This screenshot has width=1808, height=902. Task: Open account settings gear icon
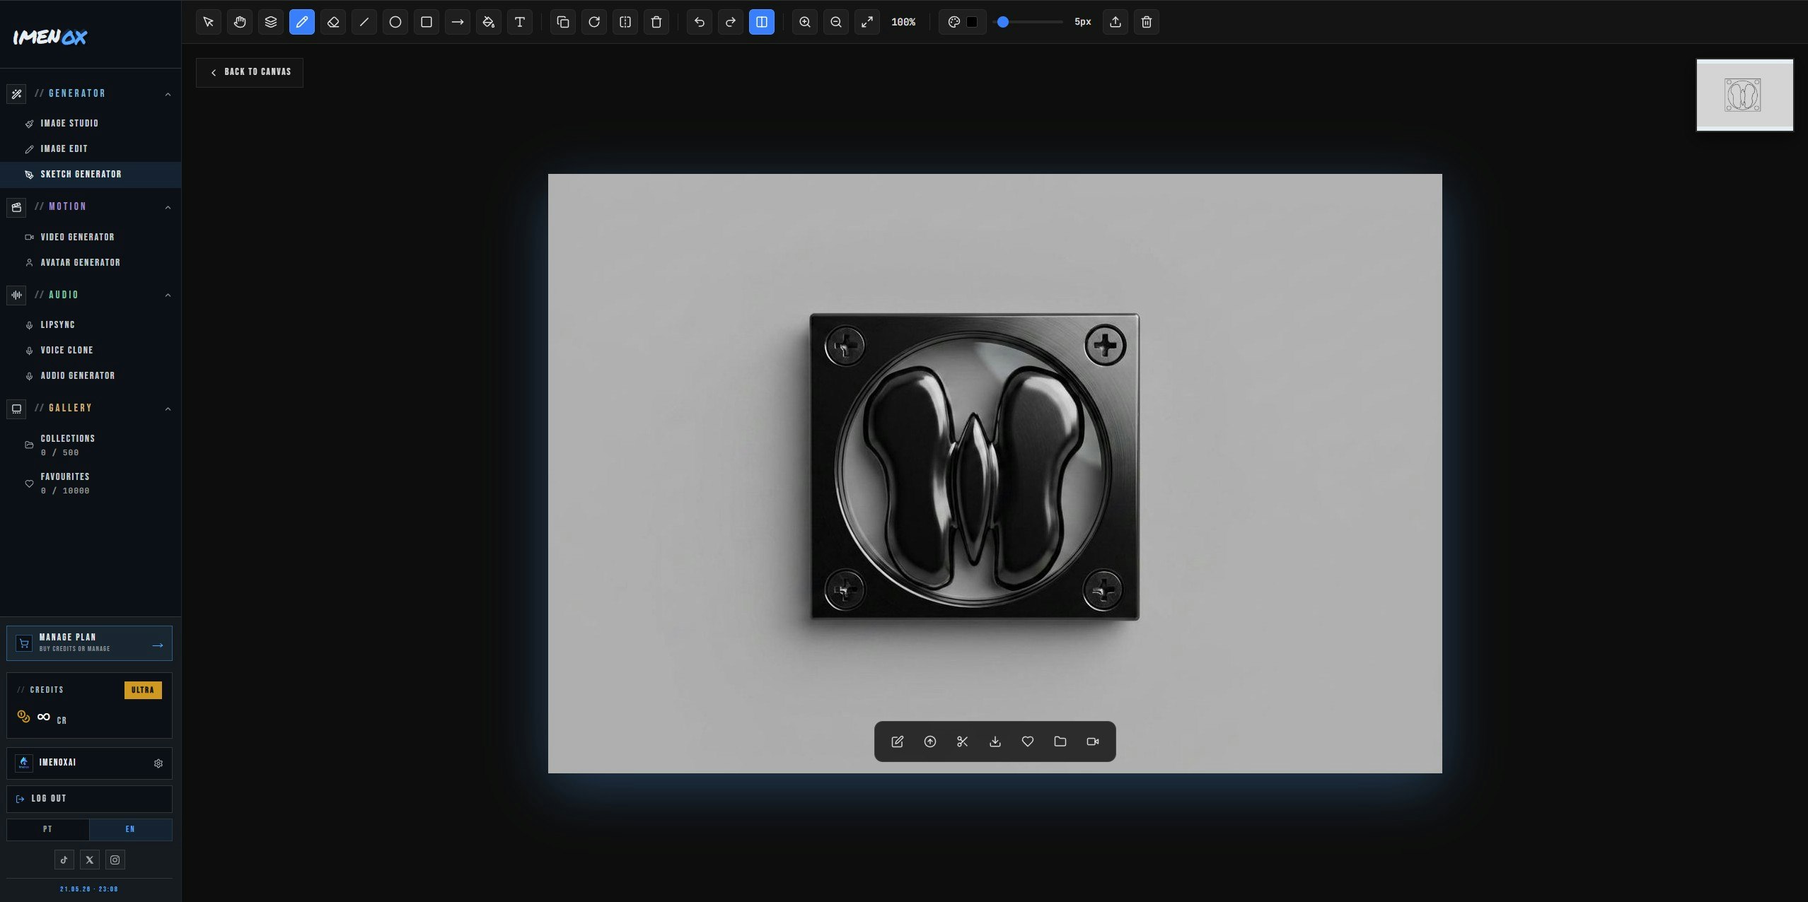158,763
